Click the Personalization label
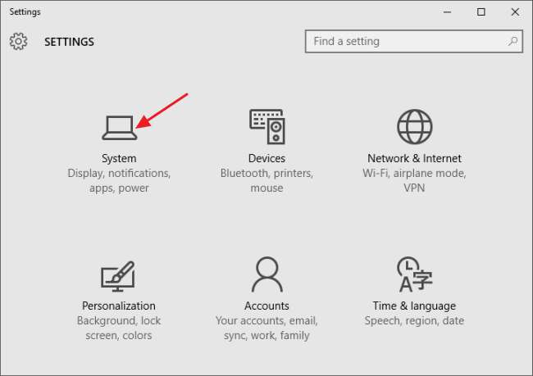 (x=119, y=306)
